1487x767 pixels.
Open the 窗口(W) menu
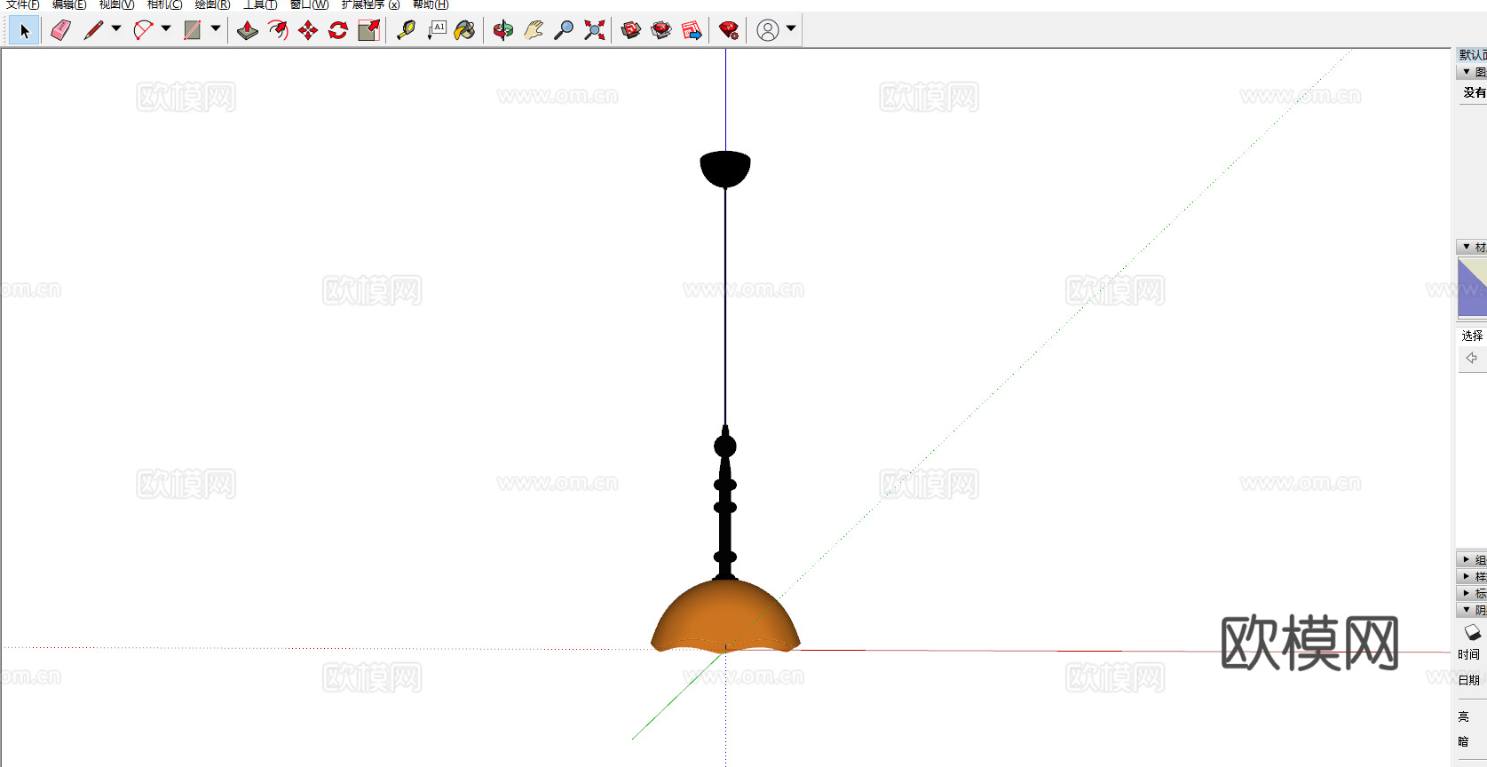pos(309,4)
